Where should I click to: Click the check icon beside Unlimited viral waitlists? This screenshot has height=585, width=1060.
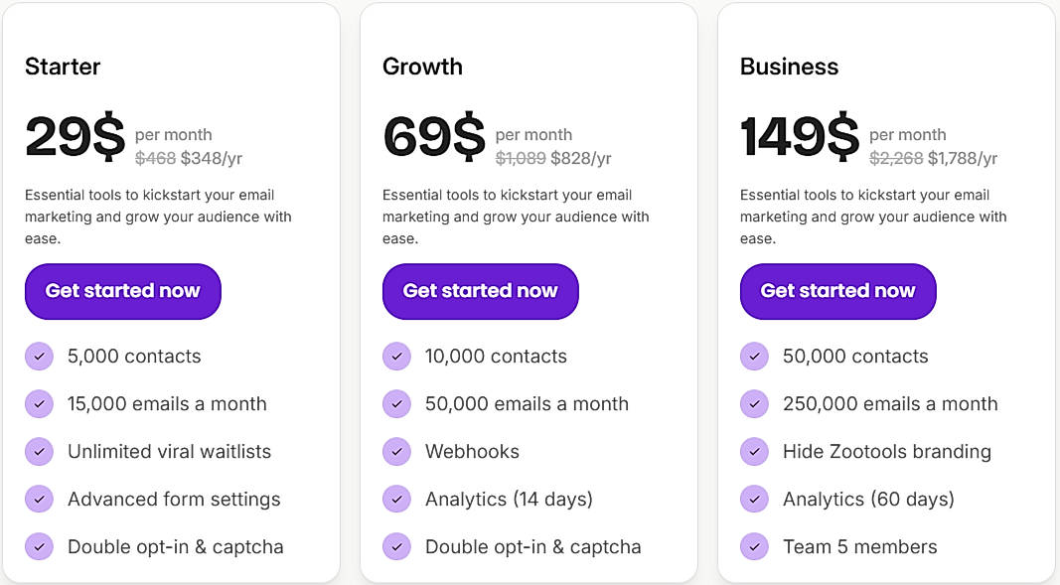point(39,451)
